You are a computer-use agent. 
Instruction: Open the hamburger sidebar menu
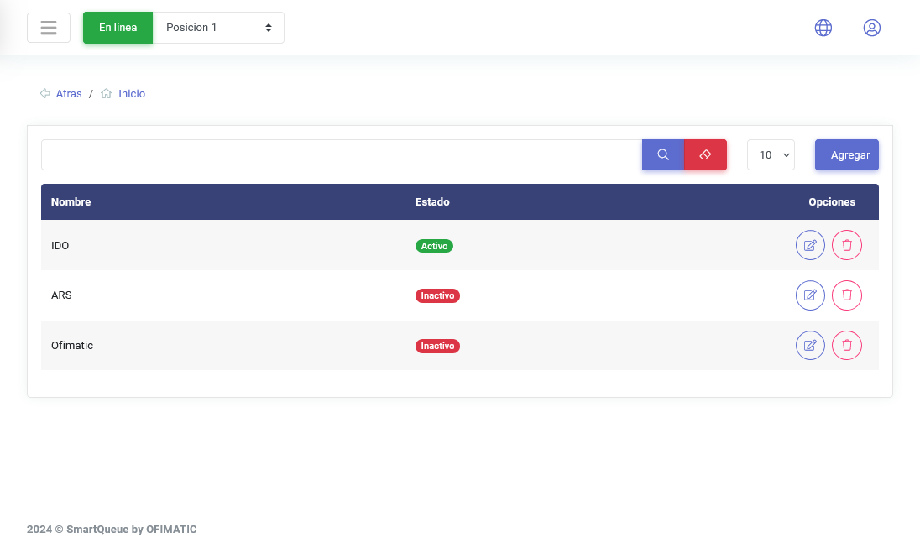point(49,28)
